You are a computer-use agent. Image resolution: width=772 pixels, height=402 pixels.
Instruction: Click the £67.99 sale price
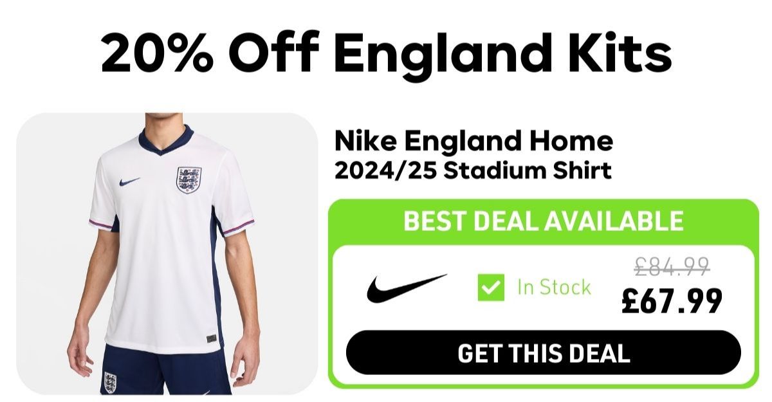point(672,300)
